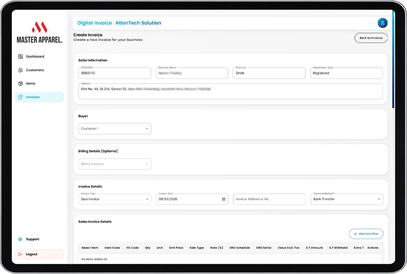Open the user profile avatar icon

point(382,23)
